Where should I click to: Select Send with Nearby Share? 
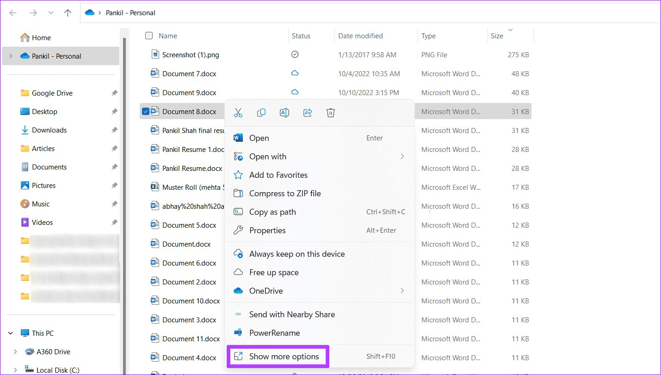pos(319,315)
